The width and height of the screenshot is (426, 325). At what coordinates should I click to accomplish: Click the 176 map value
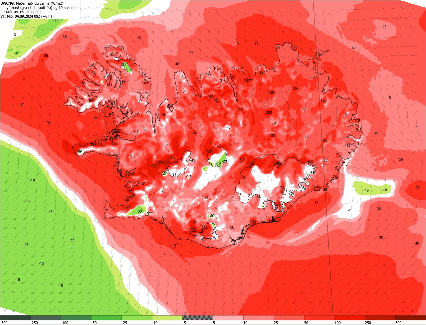[x=114, y=144]
